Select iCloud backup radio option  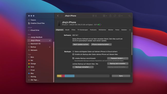coord(73,52)
